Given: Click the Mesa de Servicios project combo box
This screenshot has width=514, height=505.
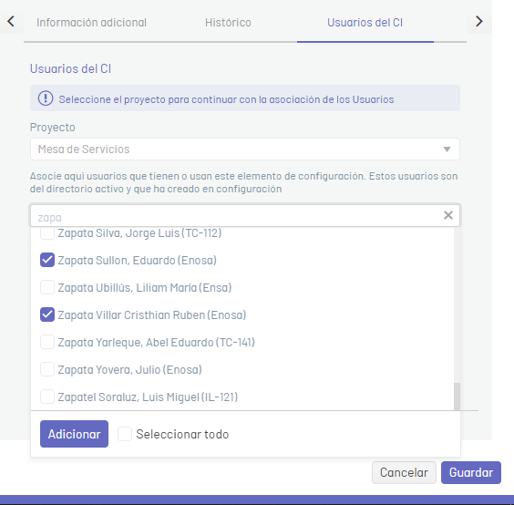Looking at the screenshot, I should [245, 149].
